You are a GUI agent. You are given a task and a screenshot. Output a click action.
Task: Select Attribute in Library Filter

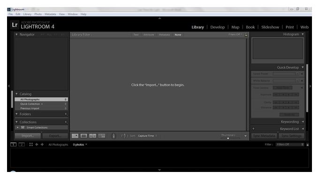click(x=149, y=35)
